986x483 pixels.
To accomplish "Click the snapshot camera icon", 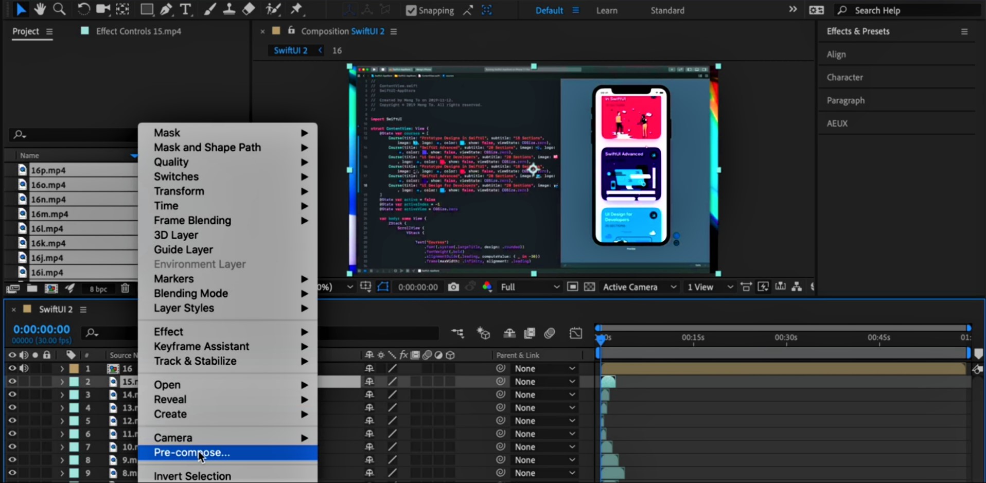I will 453,287.
